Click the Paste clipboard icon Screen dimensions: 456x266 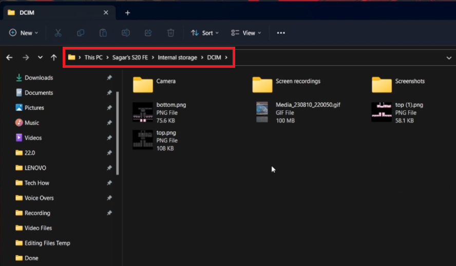point(103,33)
